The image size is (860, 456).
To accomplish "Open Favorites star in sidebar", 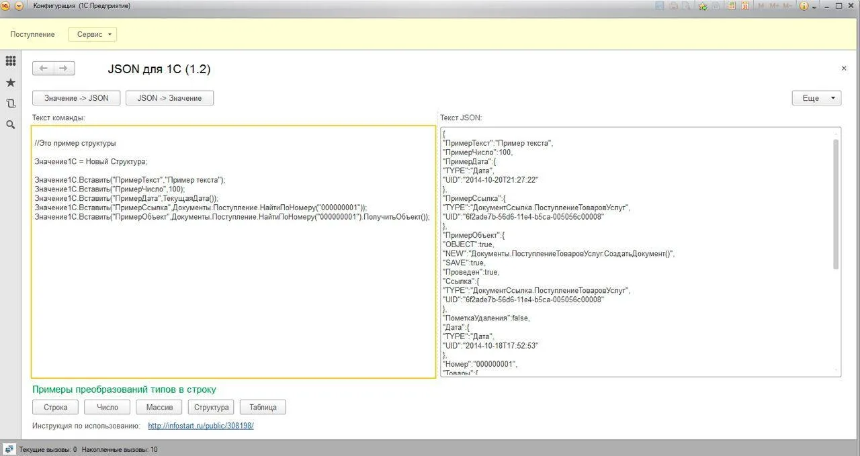I will [x=10, y=83].
